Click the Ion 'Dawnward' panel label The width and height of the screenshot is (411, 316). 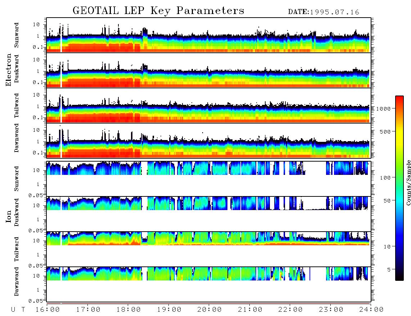click(16, 282)
